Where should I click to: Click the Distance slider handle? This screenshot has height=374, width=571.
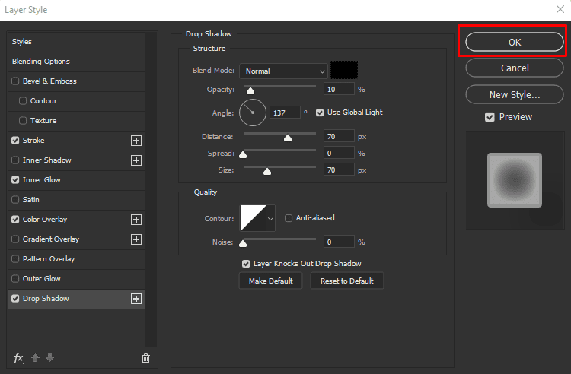coord(288,138)
